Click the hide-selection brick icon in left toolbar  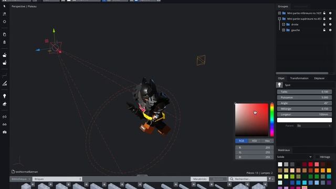click(4, 55)
